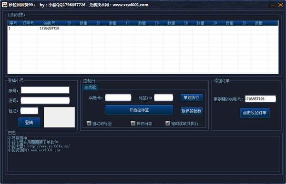Toggle the 定时读取并执行 checkbox
Screen dimensions: 286x184
168,124
